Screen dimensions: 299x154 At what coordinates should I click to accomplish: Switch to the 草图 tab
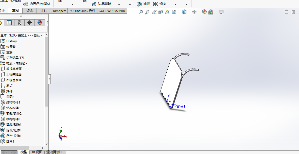[x=15, y=11]
